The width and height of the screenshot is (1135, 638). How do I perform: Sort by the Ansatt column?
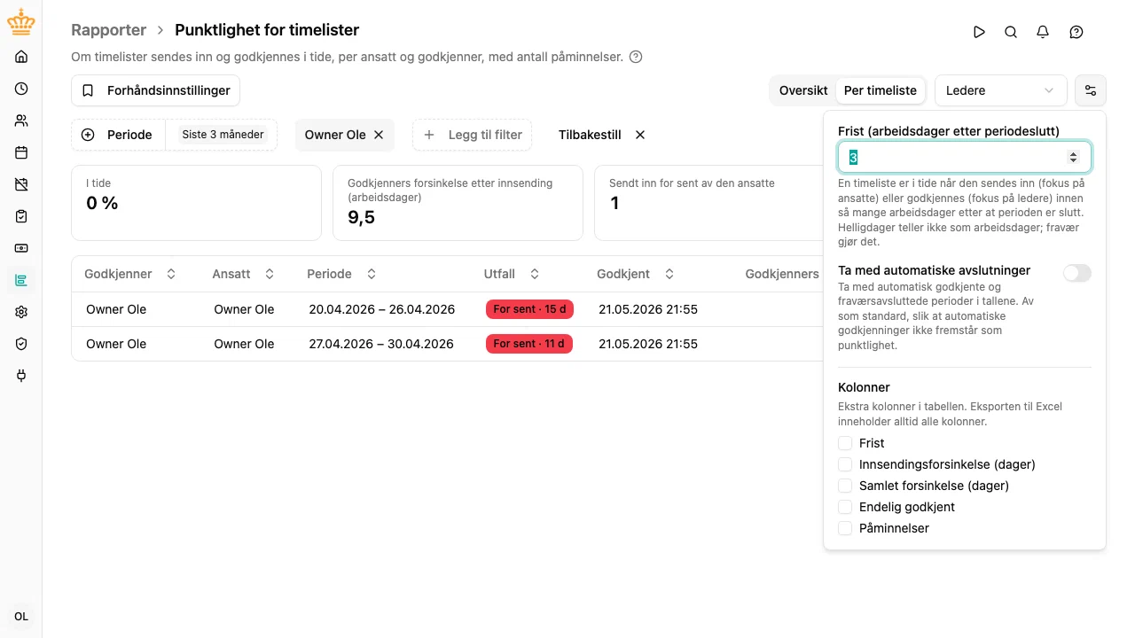244,274
